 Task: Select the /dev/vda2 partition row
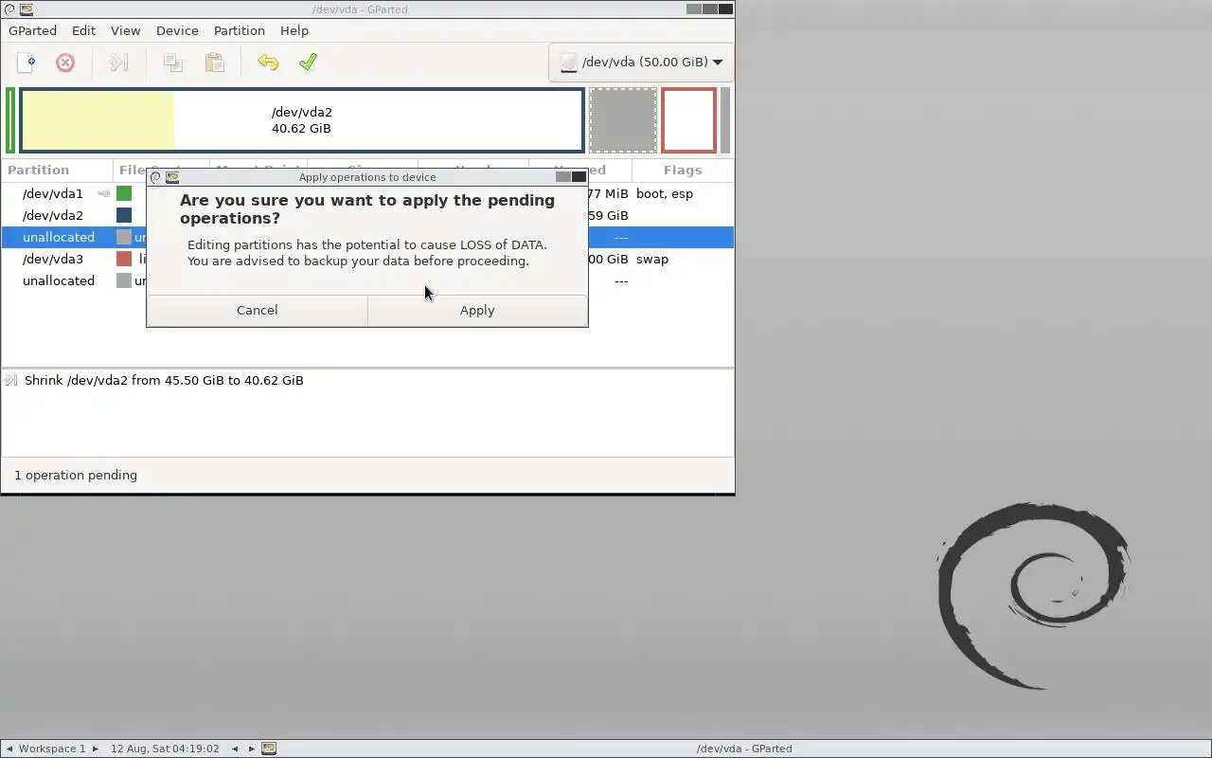click(367, 215)
